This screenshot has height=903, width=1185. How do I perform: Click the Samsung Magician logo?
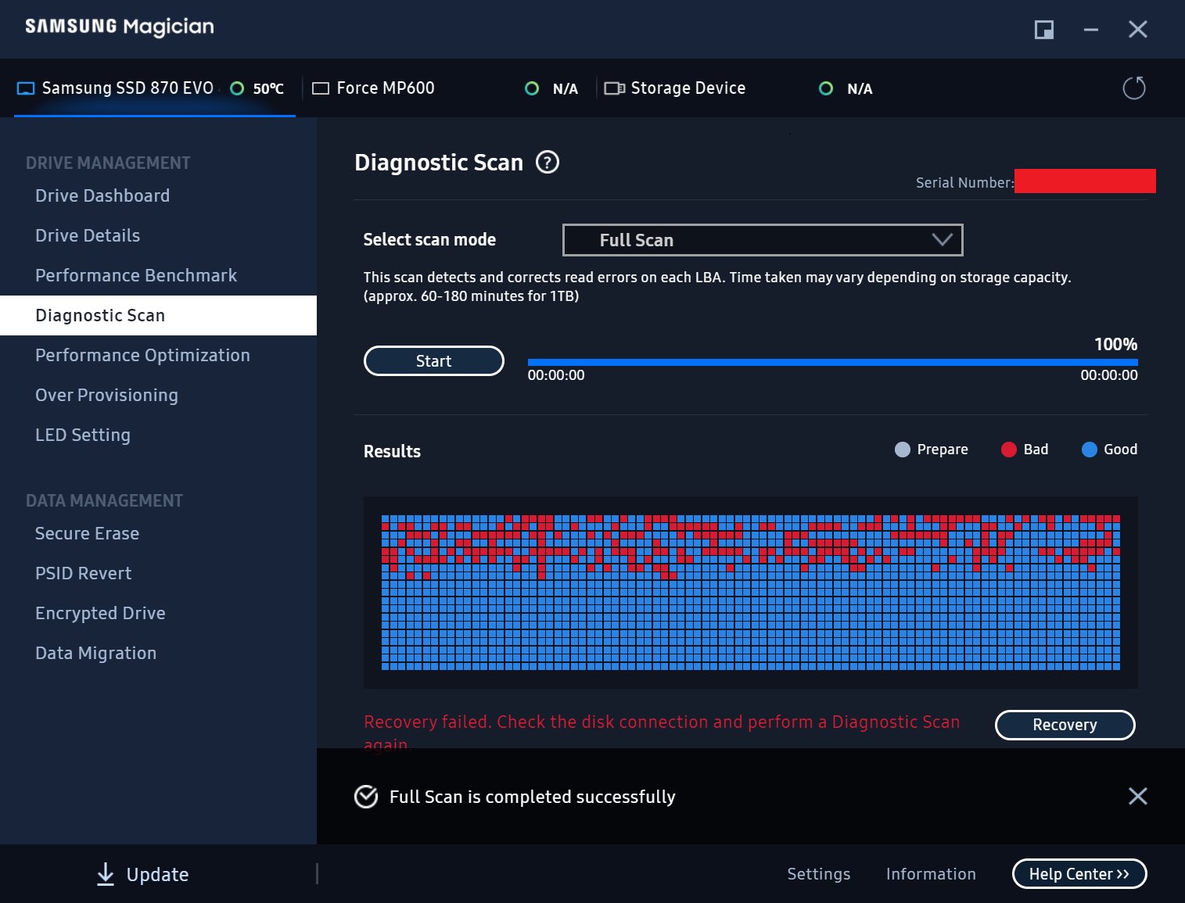[x=120, y=27]
